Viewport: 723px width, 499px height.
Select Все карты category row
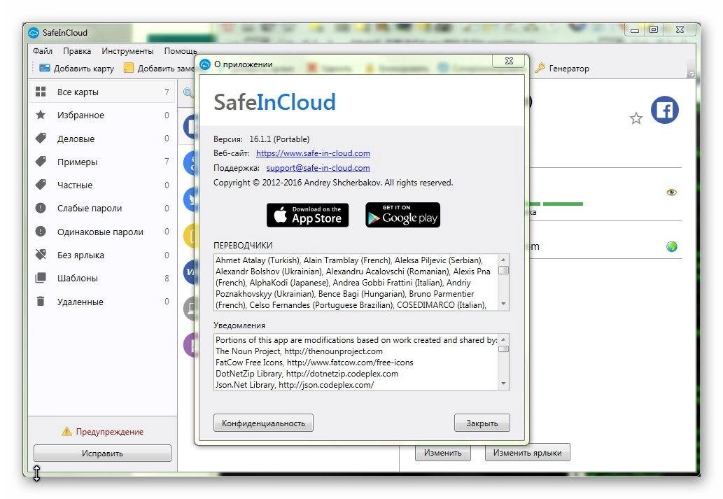pyautogui.click(x=102, y=92)
